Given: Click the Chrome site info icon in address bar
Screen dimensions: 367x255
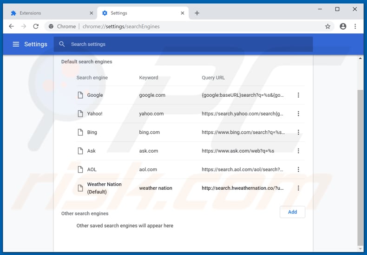Looking at the screenshot, I should pyautogui.click(x=51, y=26).
